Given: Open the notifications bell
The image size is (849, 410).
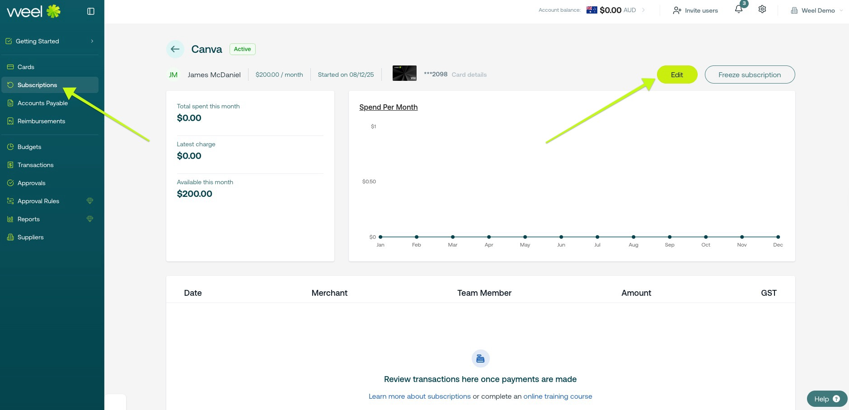Looking at the screenshot, I should pyautogui.click(x=739, y=9).
